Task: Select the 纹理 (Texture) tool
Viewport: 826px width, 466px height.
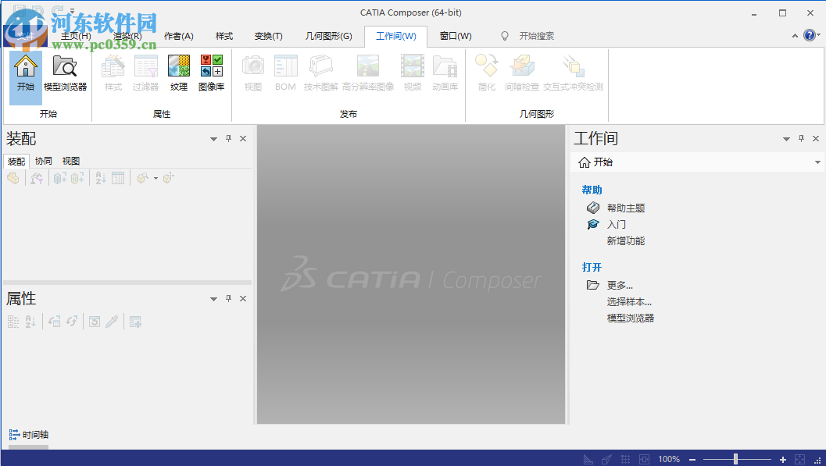Action: [178, 73]
